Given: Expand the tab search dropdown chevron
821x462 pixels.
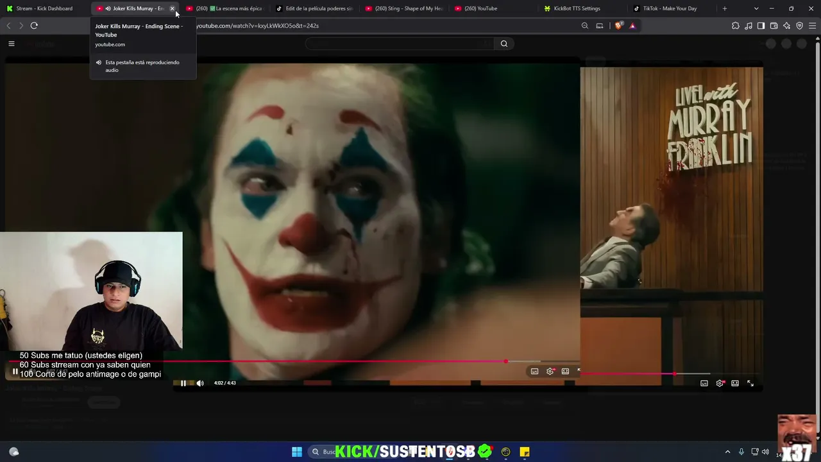Looking at the screenshot, I should click(x=756, y=8).
